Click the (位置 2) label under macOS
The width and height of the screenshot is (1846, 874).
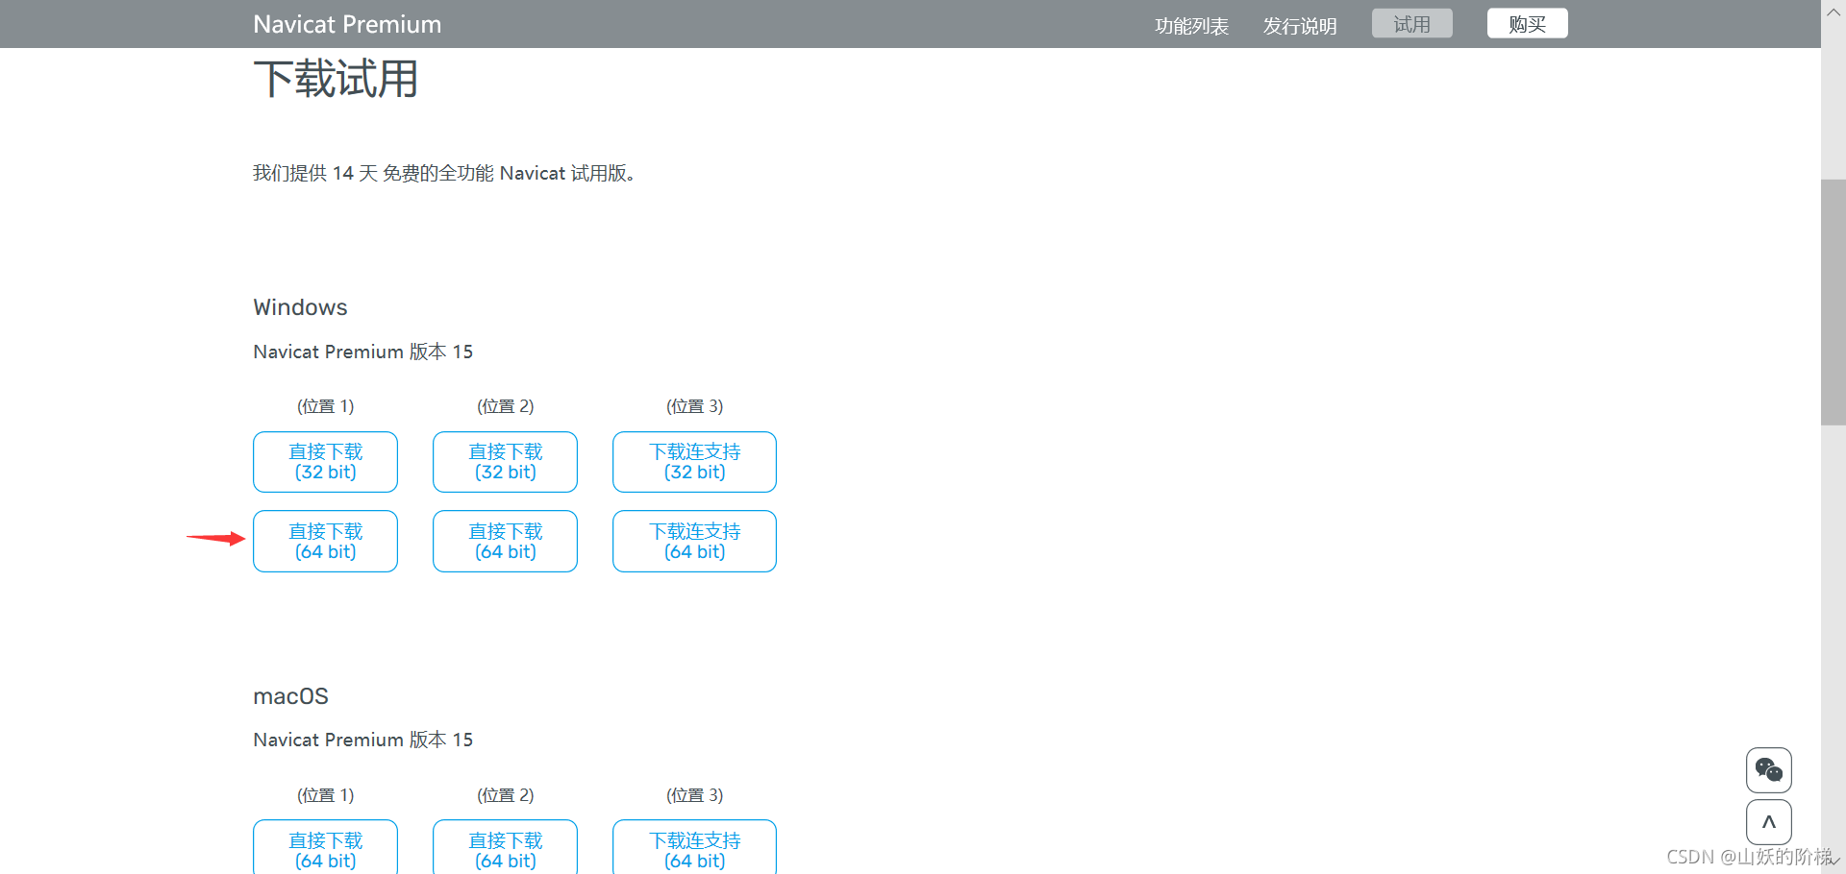(505, 795)
